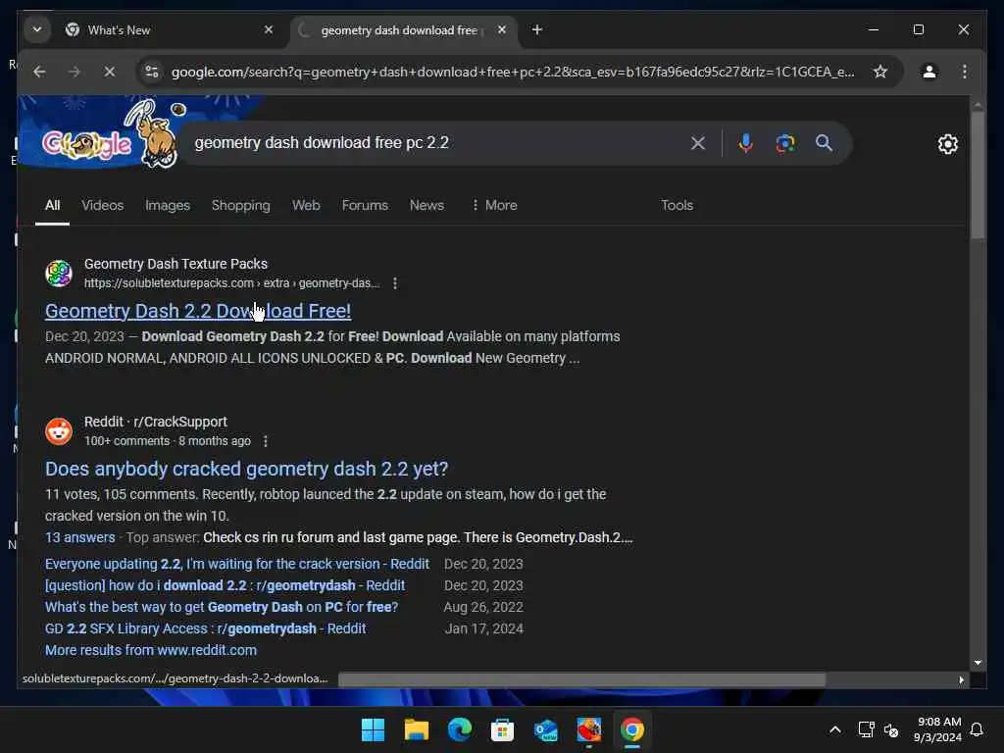This screenshot has height=753, width=1004.
Task: Open the Chrome profile icon
Action: click(x=929, y=72)
